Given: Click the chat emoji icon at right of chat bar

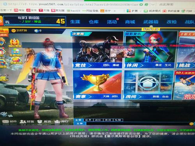Looking at the screenshot, I should coord(191,124).
